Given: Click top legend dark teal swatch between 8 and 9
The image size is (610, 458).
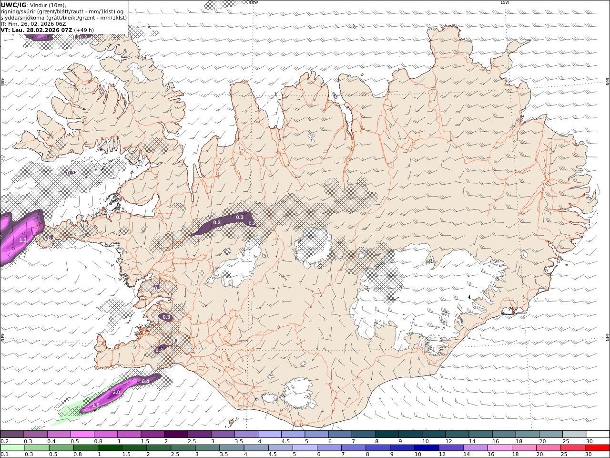Looking at the screenshot, I should (x=386, y=434).
